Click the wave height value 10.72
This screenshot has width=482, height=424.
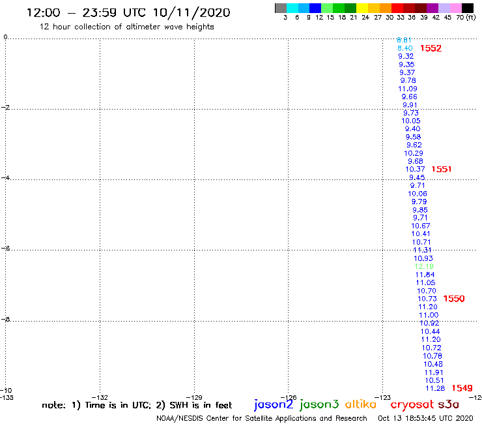[x=432, y=348]
